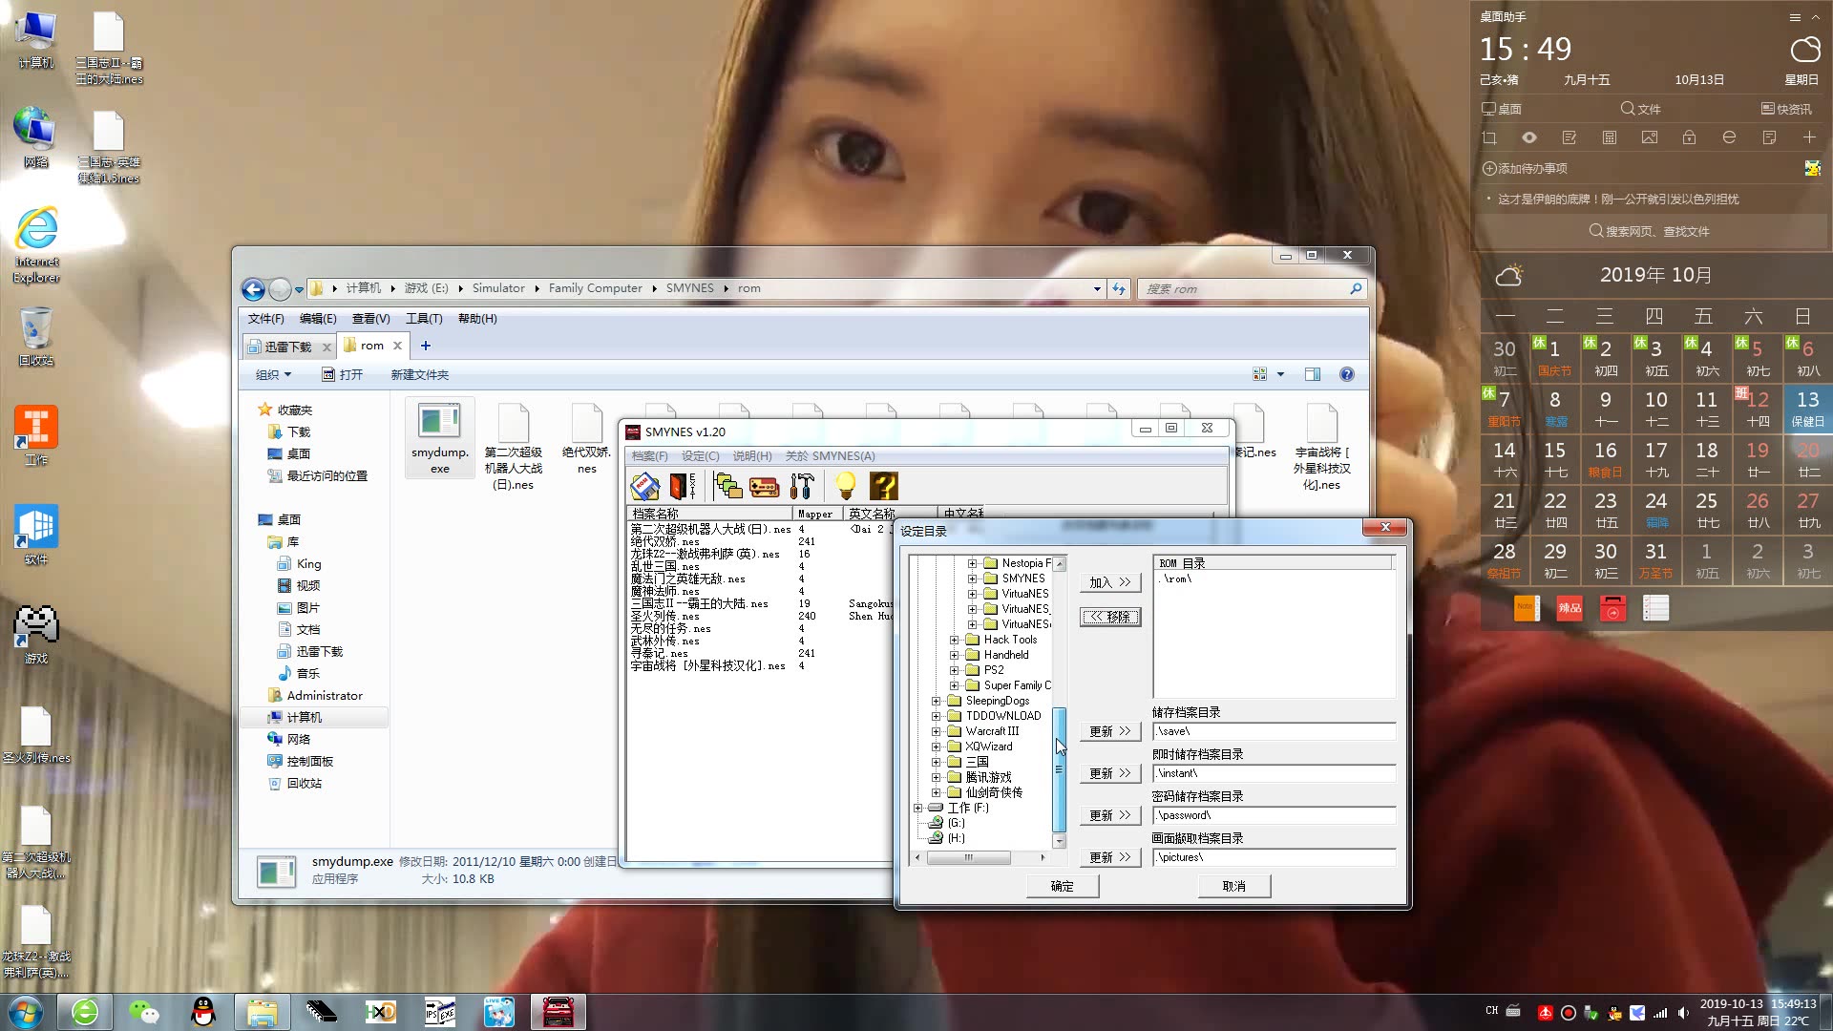This screenshot has height=1031, width=1833.
Task: Open directory settings folder-tree icon
Action: point(728,486)
